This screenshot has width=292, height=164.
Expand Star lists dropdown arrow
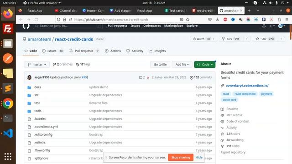click(x=282, y=39)
